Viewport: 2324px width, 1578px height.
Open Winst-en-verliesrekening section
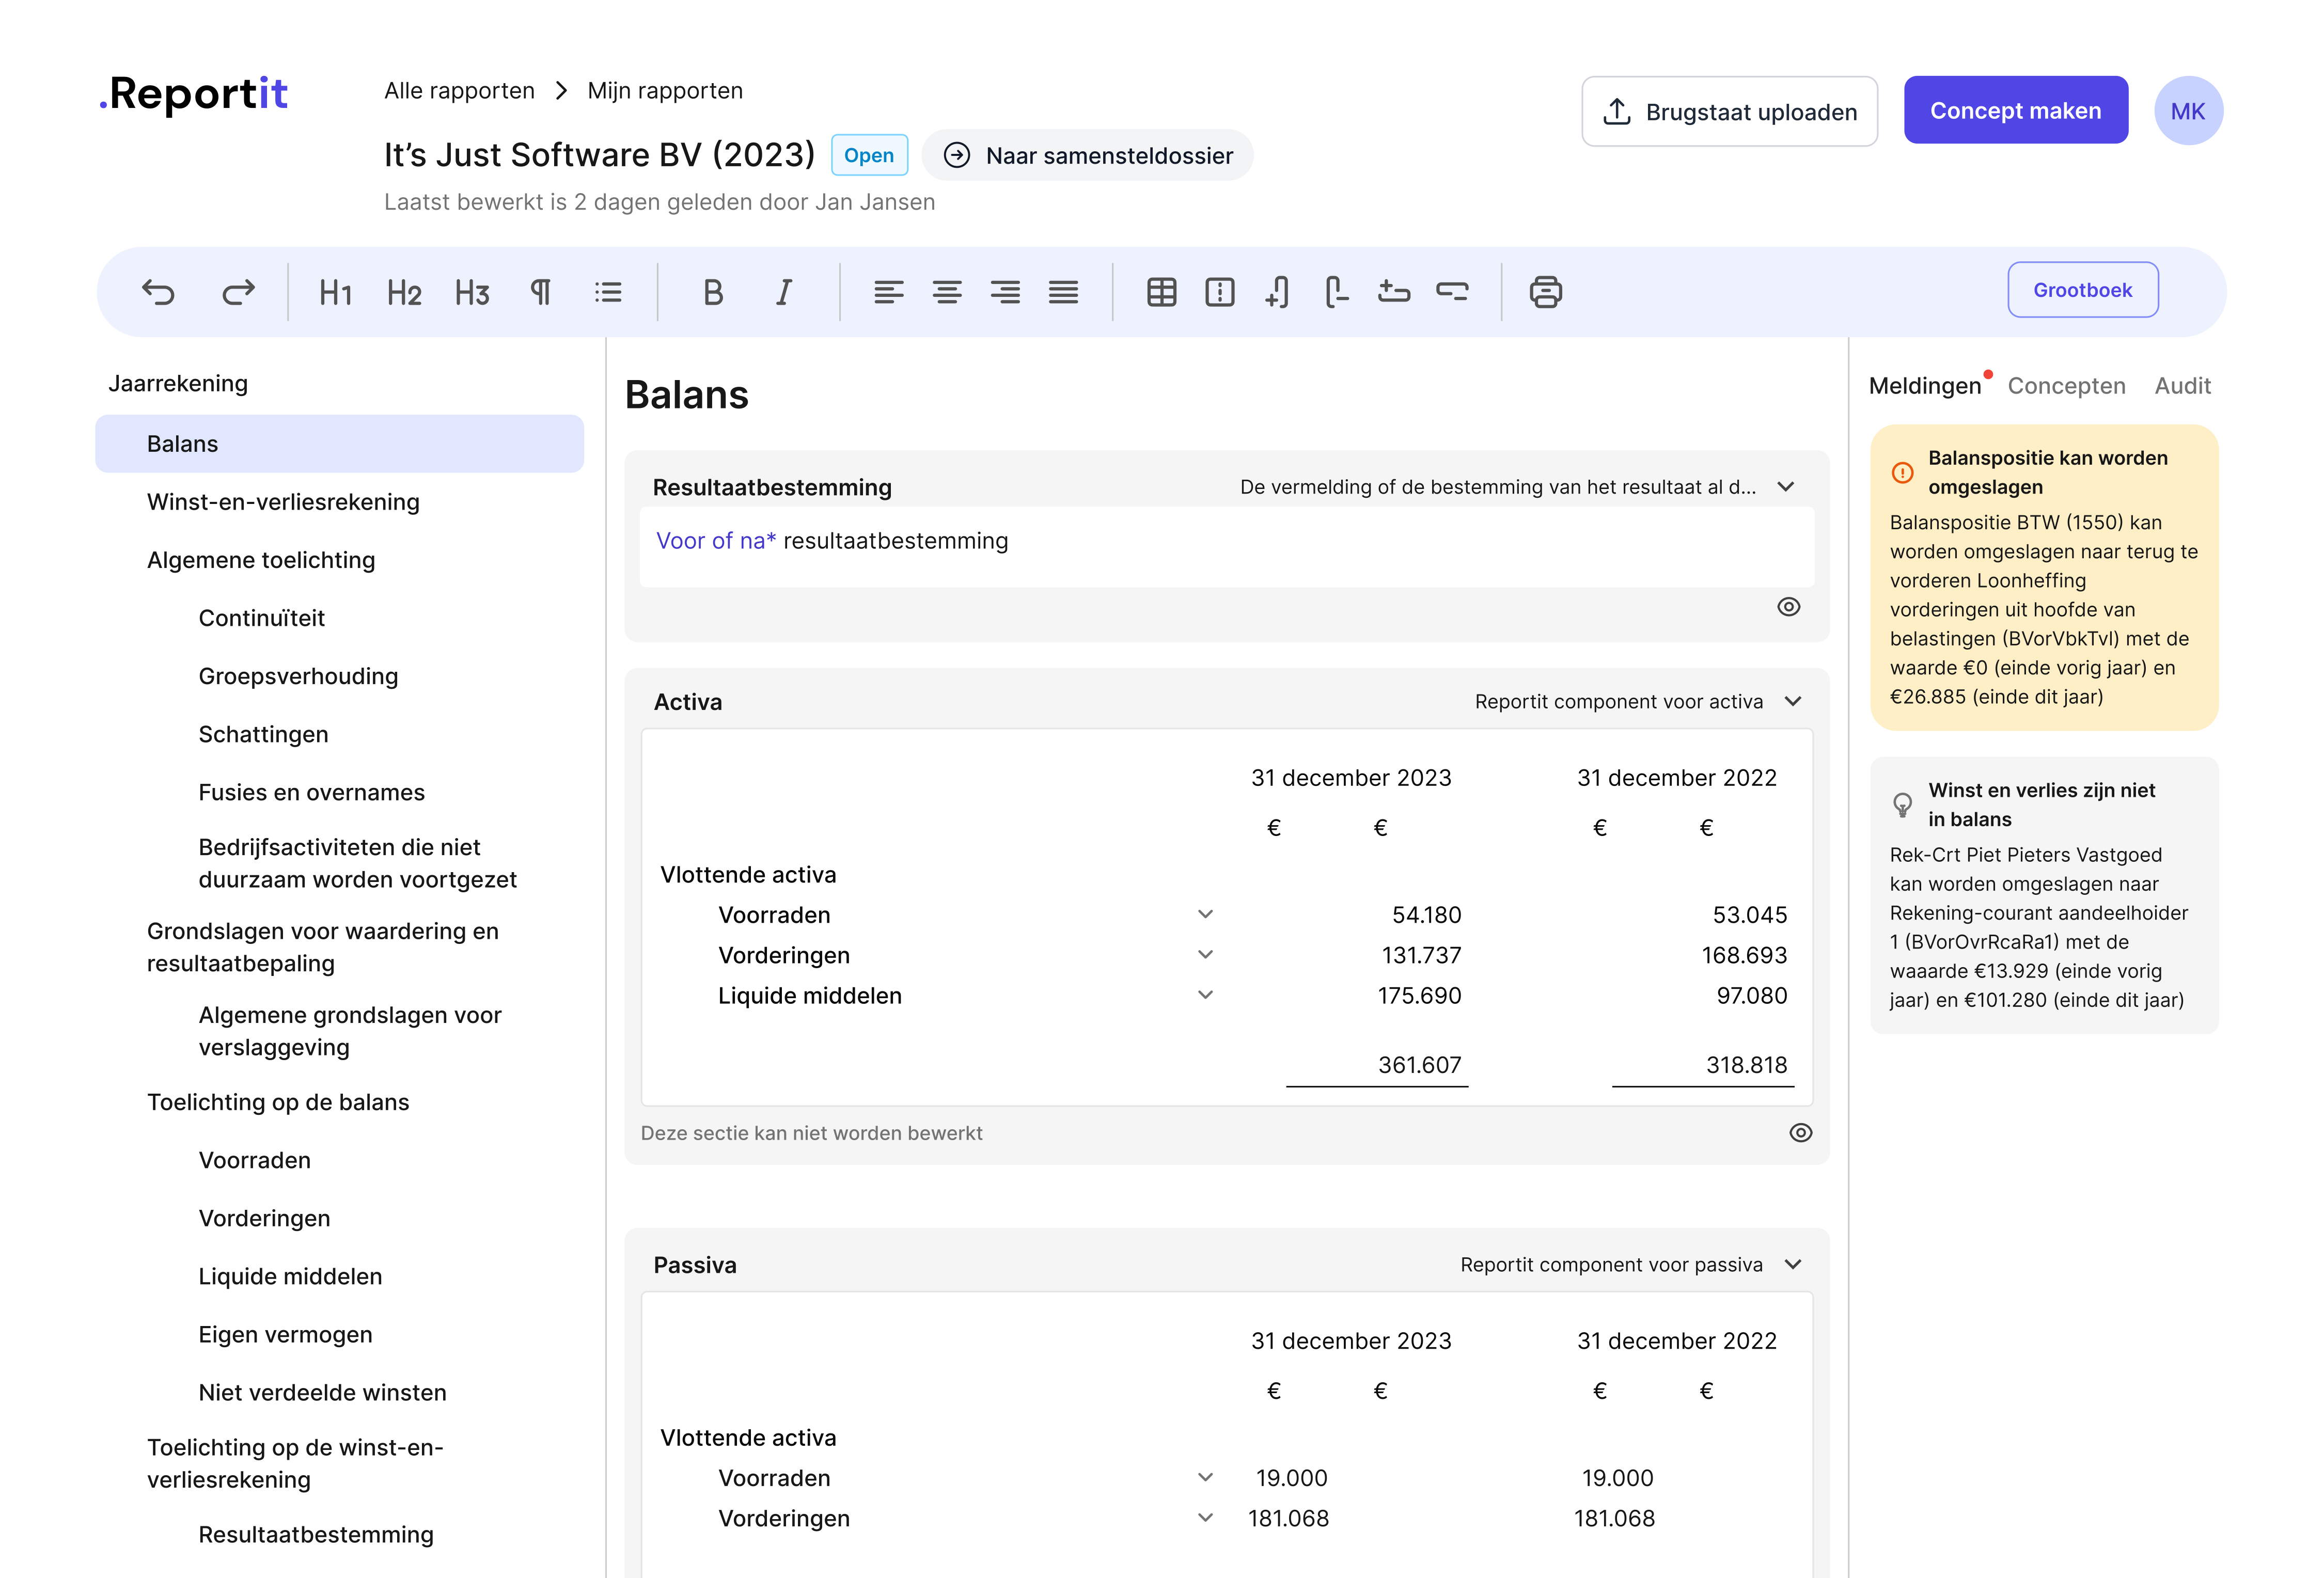pos(283,502)
